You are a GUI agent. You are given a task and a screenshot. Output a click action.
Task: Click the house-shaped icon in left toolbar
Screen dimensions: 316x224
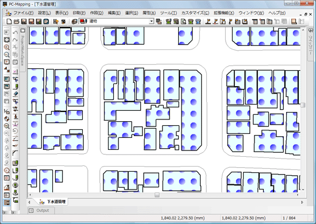[x=7, y=187]
